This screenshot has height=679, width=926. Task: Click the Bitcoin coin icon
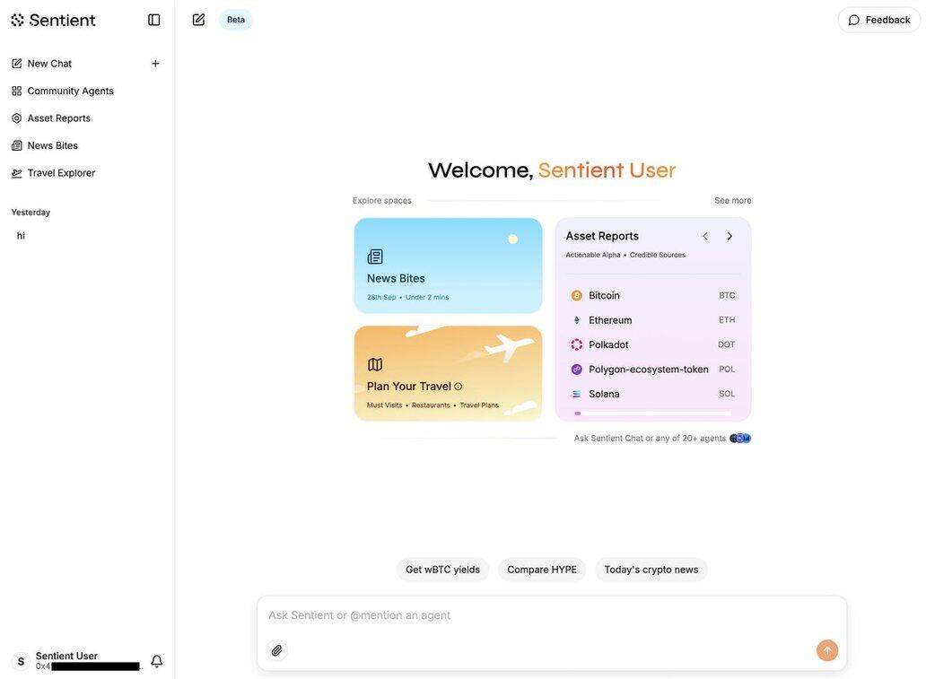(x=577, y=295)
